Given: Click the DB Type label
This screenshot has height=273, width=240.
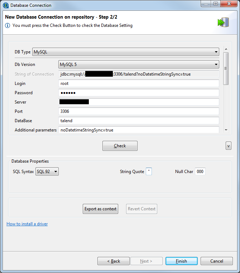Looking at the screenshot, I should tap(23, 52).
